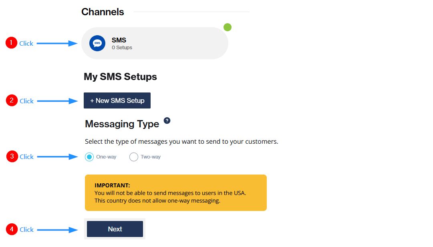
Task: Open the Messaging Type help question mark
Action: coord(167,120)
